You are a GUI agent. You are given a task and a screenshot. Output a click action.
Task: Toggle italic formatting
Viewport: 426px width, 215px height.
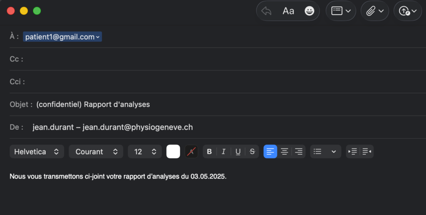click(x=223, y=152)
